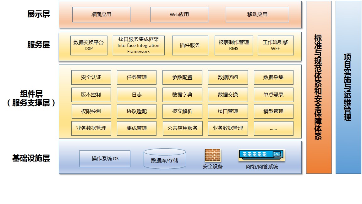Viewport: 362px width, 204px height.
Task: Select the Web应用 box
Action: 179,14
